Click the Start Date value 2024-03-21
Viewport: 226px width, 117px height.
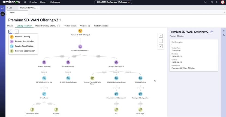177,56
